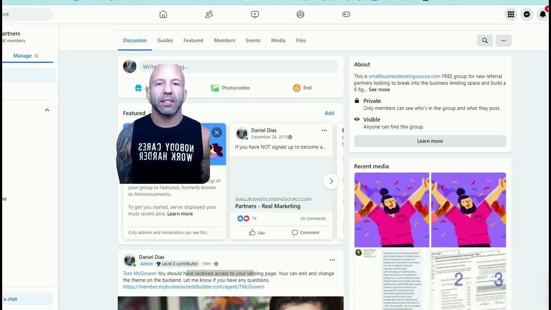Click the Learn more button in About

pos(430,141)
